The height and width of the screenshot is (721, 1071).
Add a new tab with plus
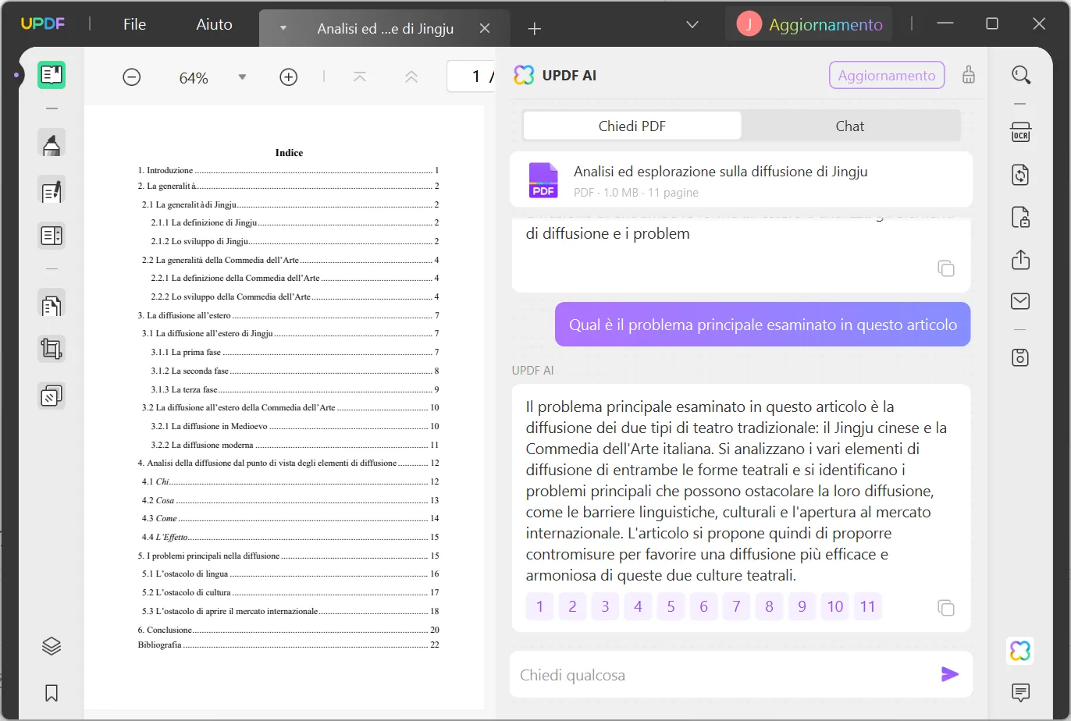pos(535,29)
